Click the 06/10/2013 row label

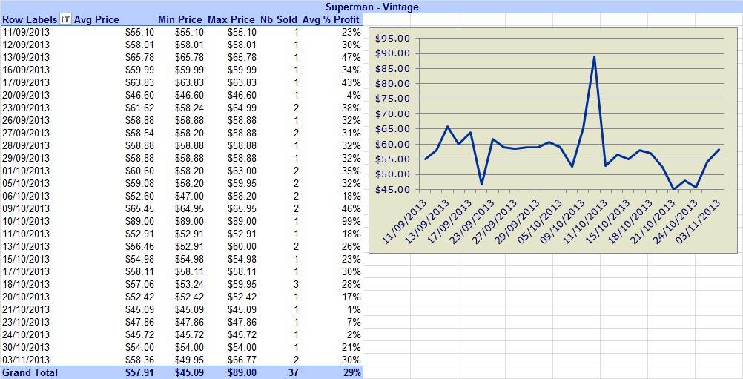coord(26,196)
